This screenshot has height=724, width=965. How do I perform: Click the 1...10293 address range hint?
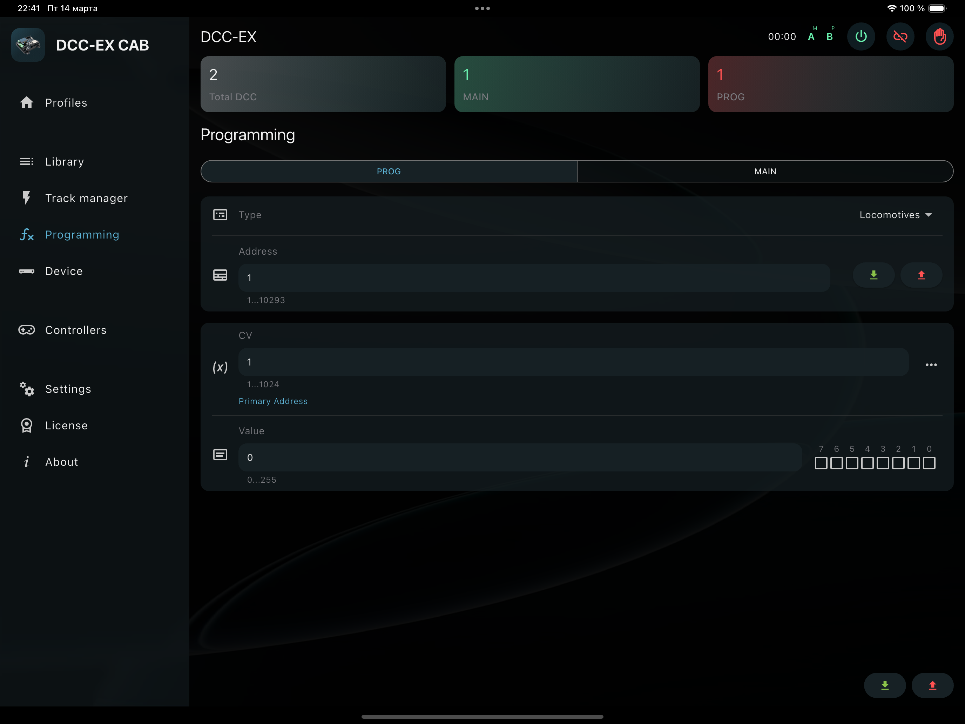[x=266, y=300]
